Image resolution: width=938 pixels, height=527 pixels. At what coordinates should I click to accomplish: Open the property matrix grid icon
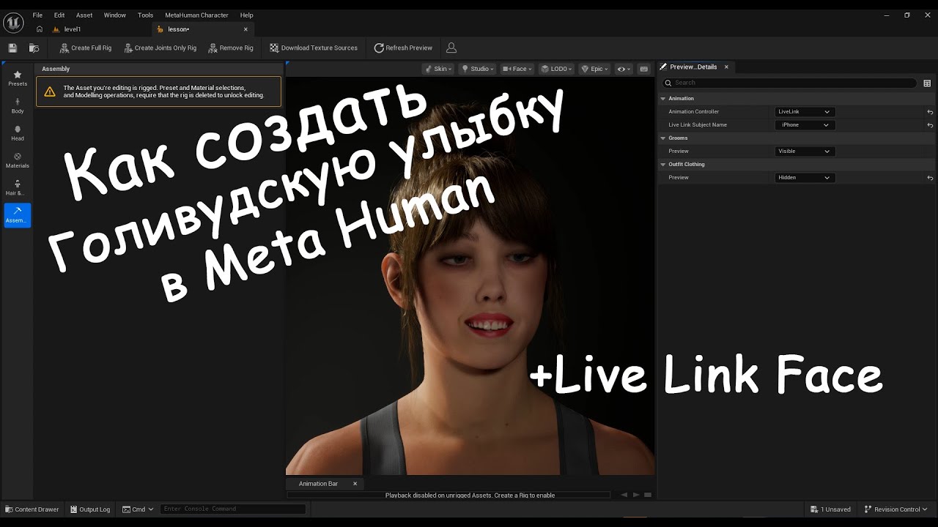(927, 83)
